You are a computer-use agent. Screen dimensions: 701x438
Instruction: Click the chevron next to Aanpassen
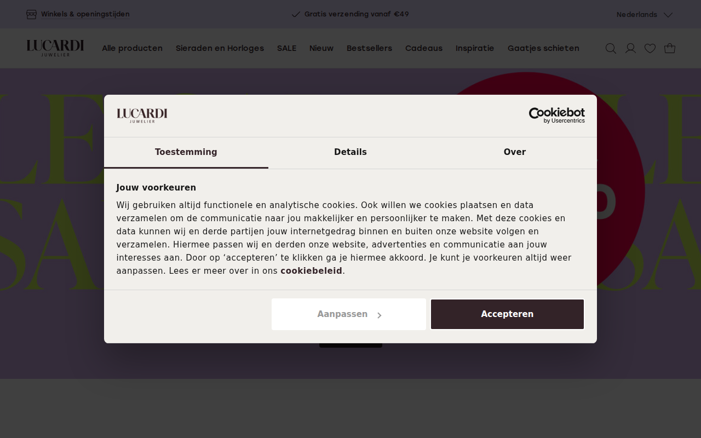[x=379, y=315]
